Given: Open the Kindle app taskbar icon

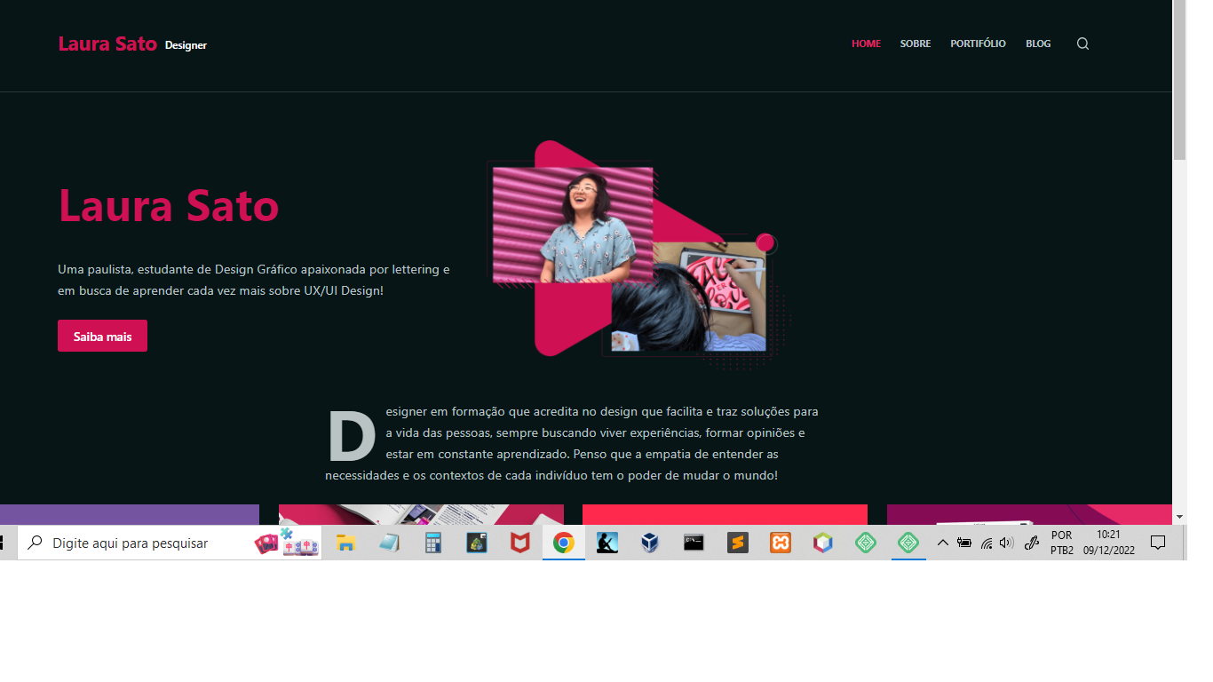Looking at the screenshot, I should [606, 543].
